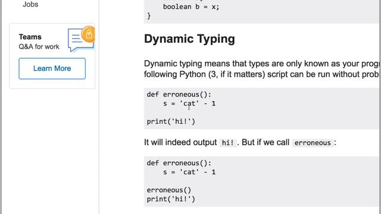
Task: Click the orange lock icon on Teams card
Action: [89, 34]
